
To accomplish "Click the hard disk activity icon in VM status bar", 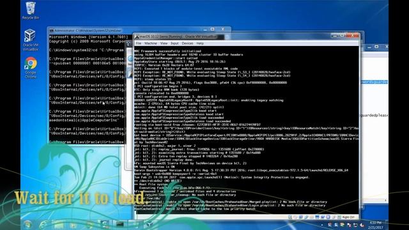I will click(289, 217).
